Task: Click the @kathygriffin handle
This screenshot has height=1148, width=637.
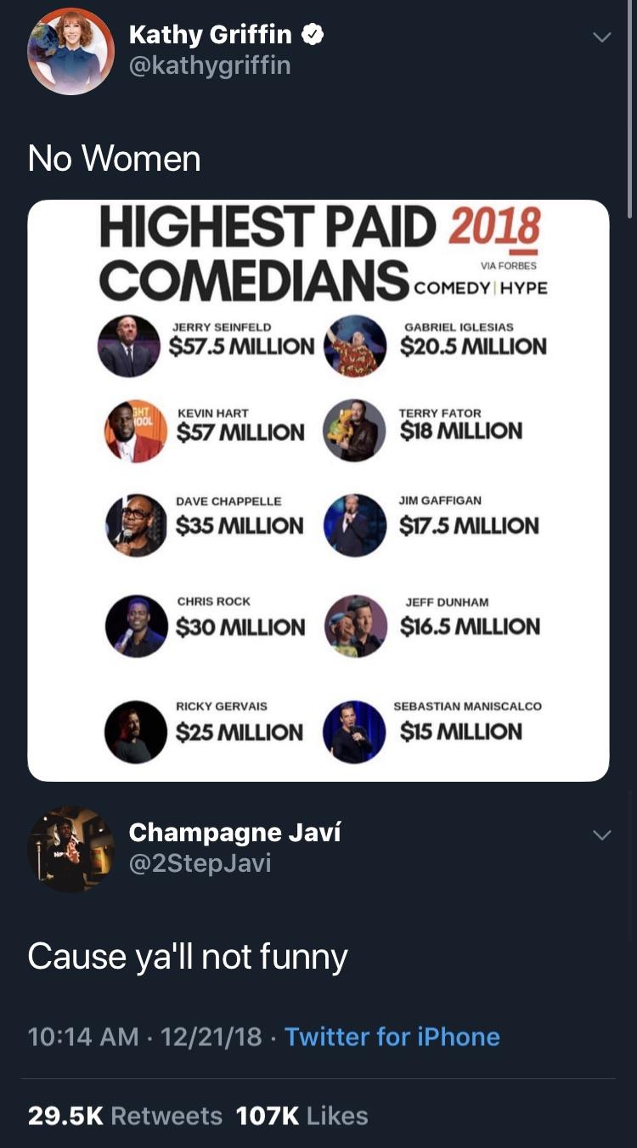Action: (x=210, y=65)
